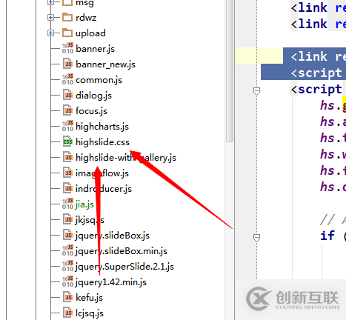Select highslide.css in the project tree

pos(102,142)
